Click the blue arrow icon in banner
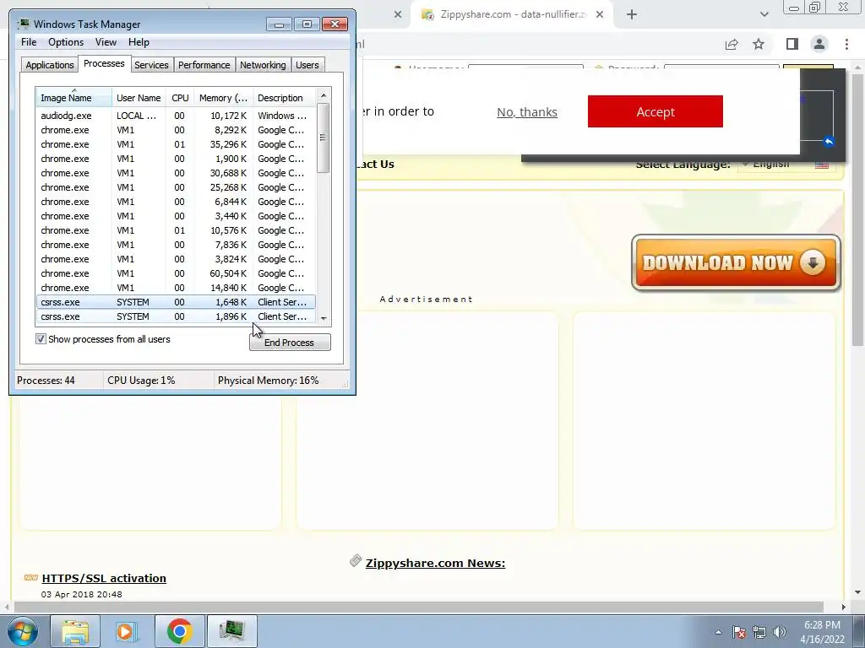The width and height of the screenshot is (865, 648). 828,142
